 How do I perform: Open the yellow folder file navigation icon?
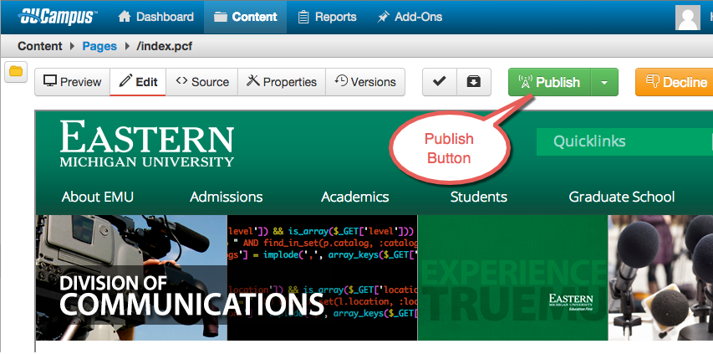tap(16, 71)
